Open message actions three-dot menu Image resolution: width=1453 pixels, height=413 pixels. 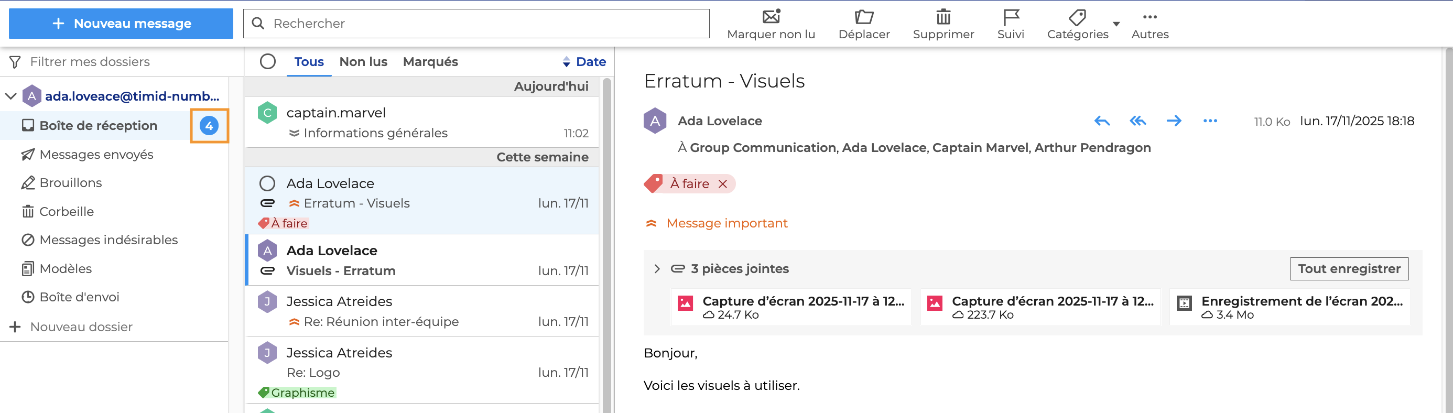click(1210, 121)
